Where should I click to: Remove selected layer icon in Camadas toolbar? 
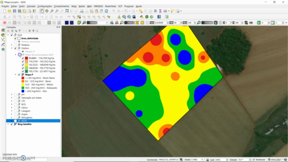pos(37,31)
